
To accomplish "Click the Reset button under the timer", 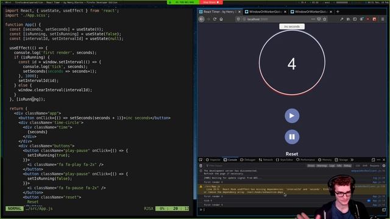I will click(292, 154).
